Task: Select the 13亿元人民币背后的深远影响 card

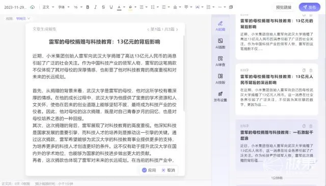Action: coord(277,89)
